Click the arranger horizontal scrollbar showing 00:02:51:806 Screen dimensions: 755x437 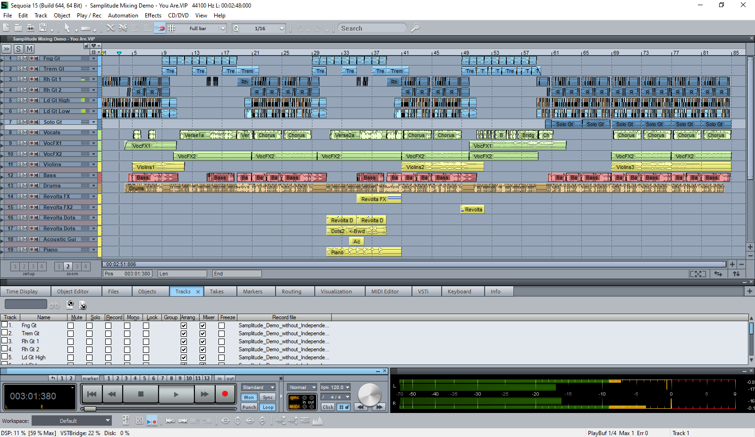click(414, 264)
